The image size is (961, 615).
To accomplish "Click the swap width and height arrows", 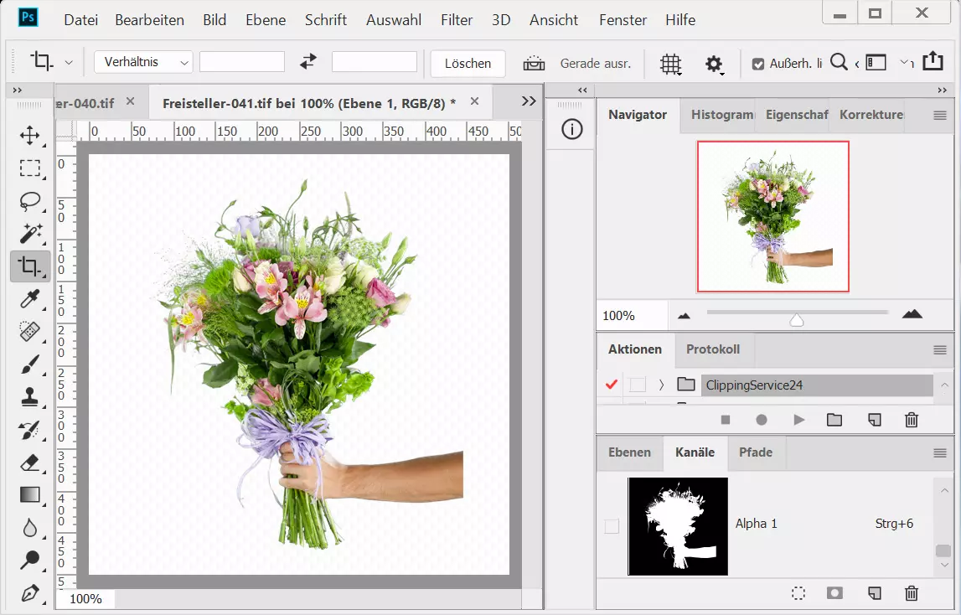I will [308, 62].
